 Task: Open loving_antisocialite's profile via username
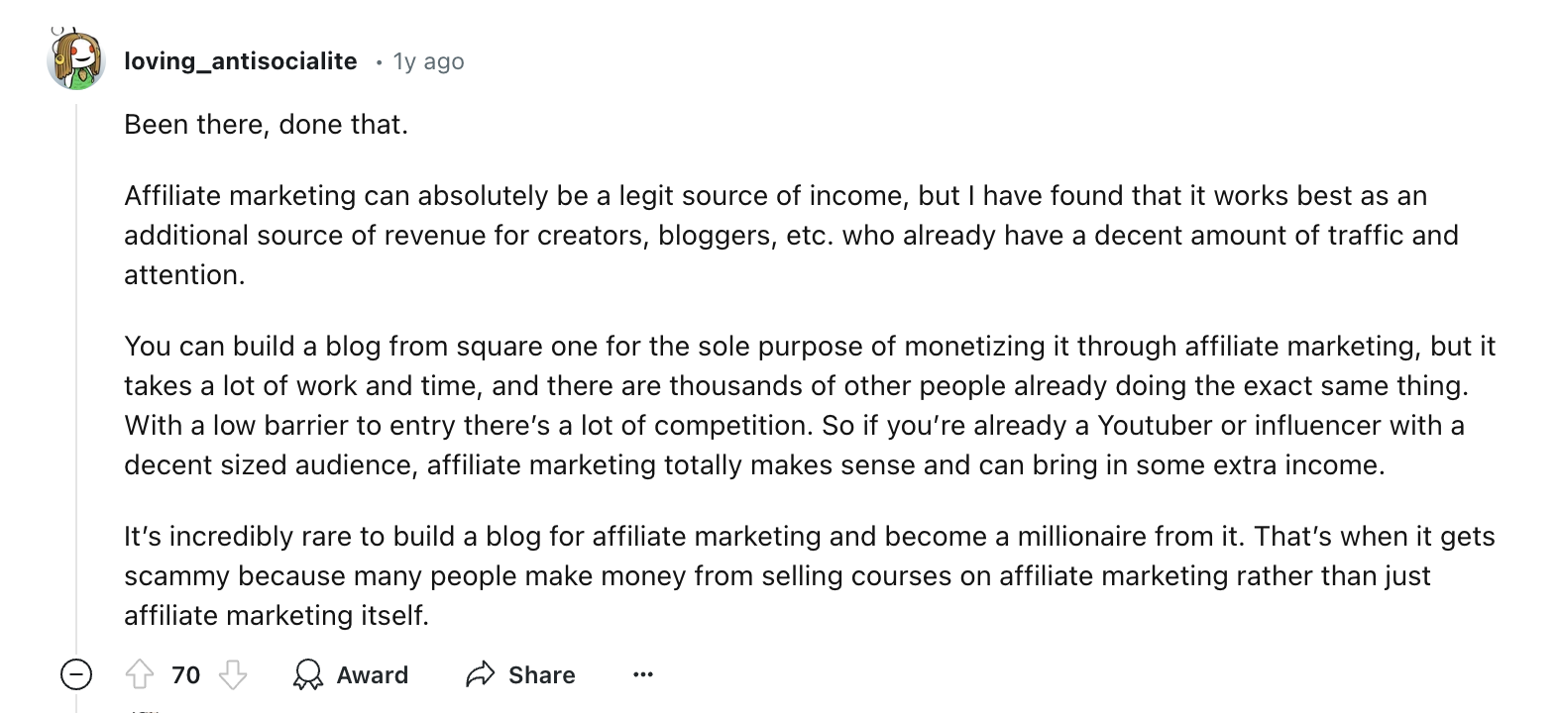point(240,60)
